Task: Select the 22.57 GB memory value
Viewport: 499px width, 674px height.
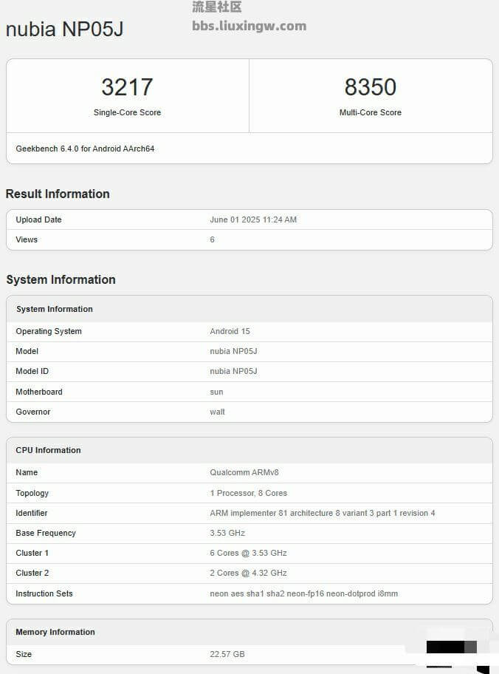Action: coord(227,654)
